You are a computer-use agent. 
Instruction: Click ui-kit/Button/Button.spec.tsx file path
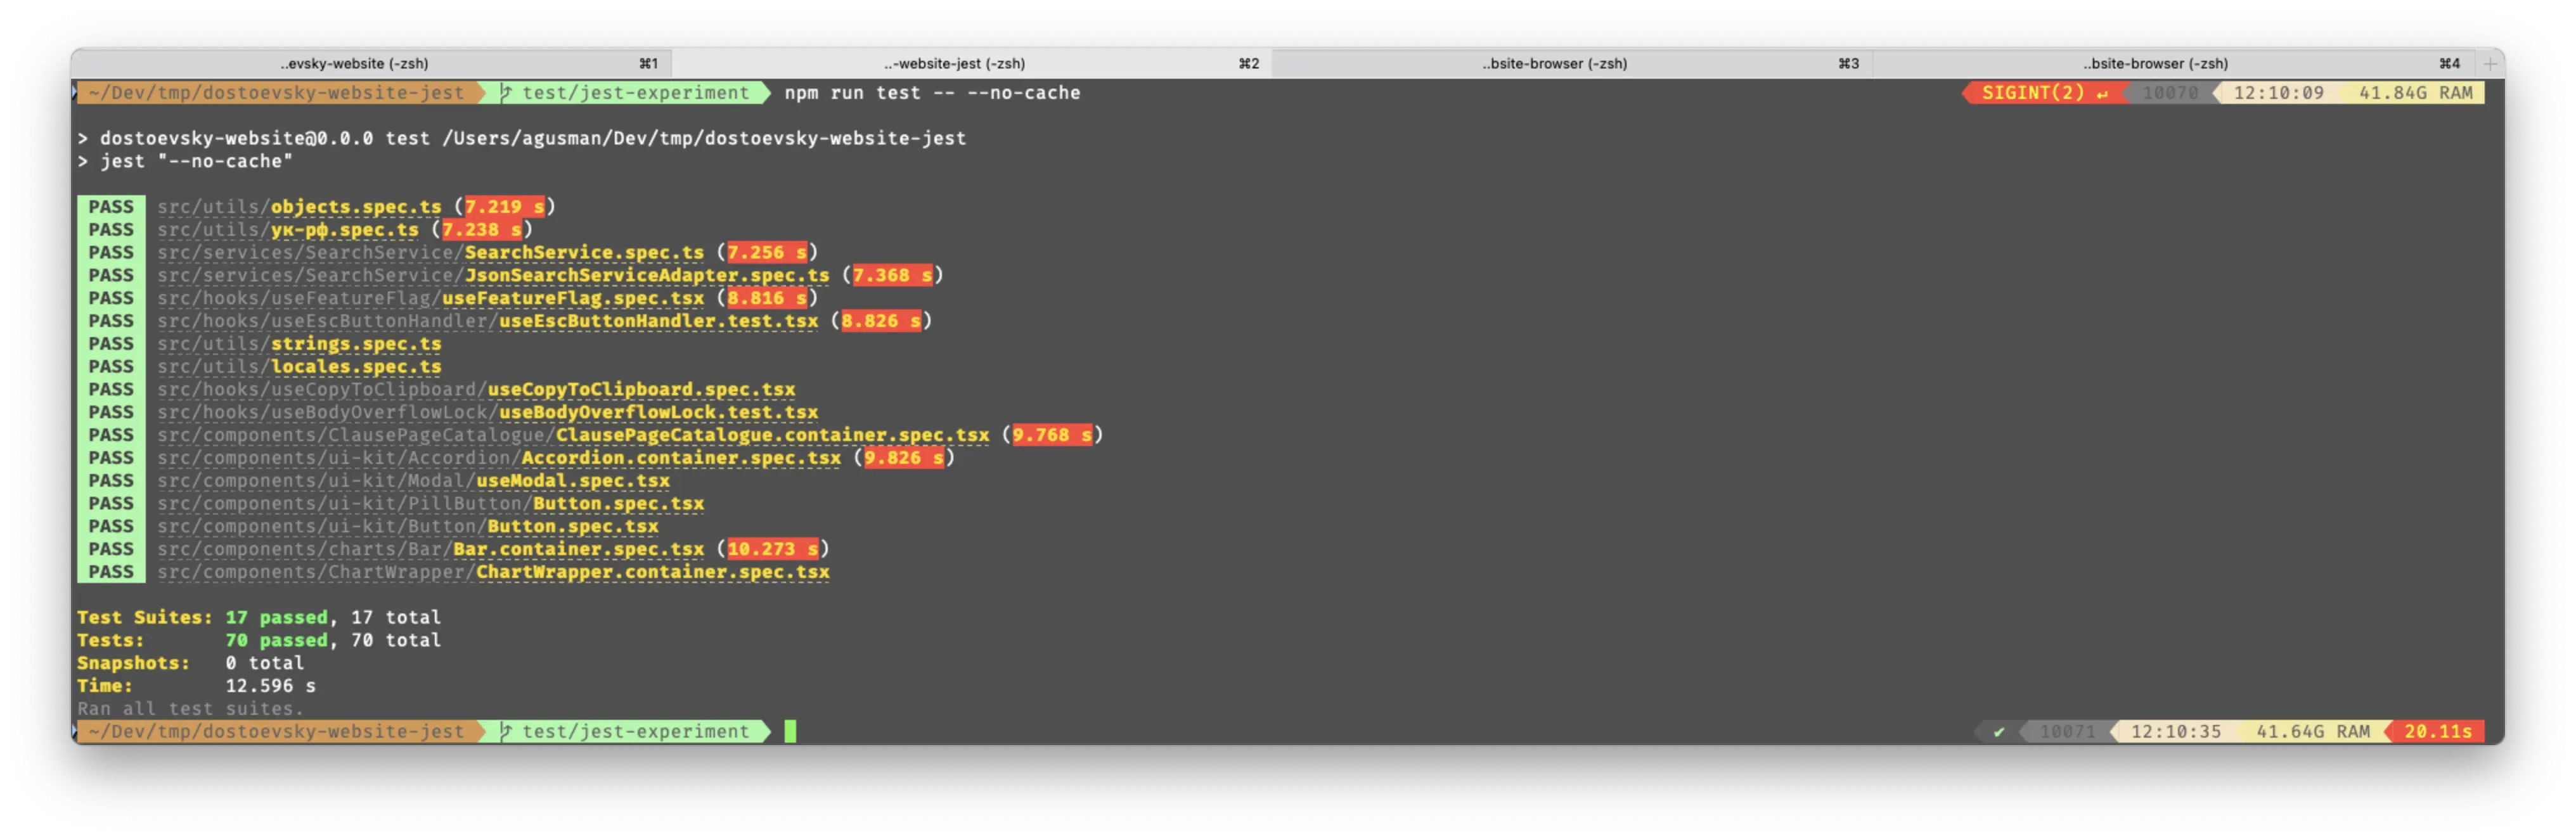408,527
